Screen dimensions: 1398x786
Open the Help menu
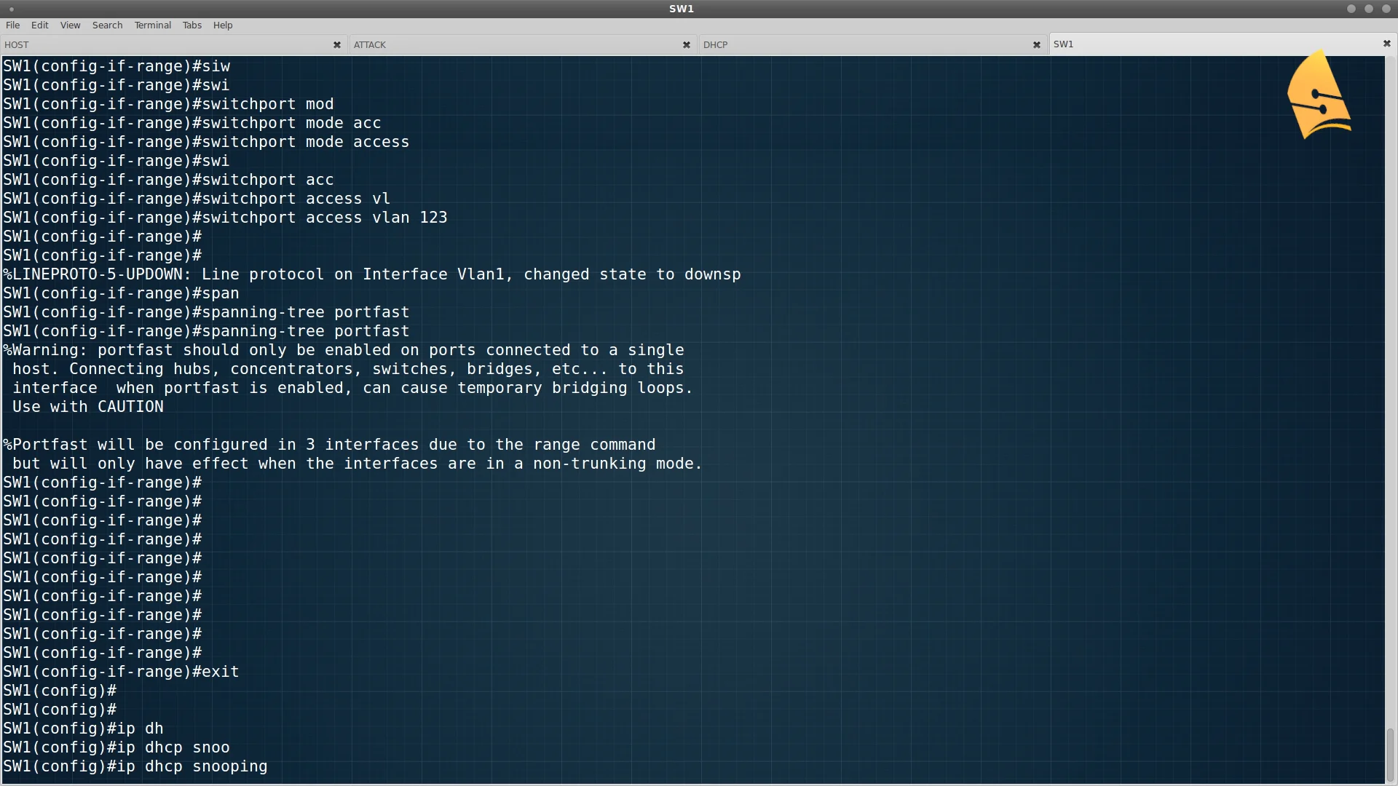click(x=222, y=25)
